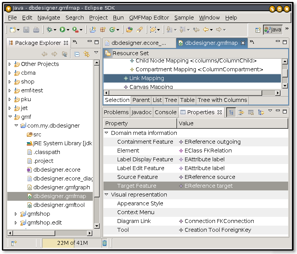Click the Debug bug icon in toolbar
Viewport: 297px width, 254px height.
49,29
